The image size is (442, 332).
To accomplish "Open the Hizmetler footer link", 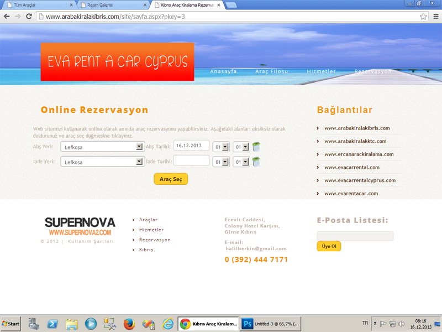I will pos(151,230).
